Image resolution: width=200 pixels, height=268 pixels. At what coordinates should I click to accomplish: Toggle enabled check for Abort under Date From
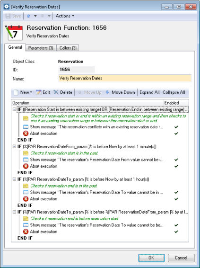(176, 166)
